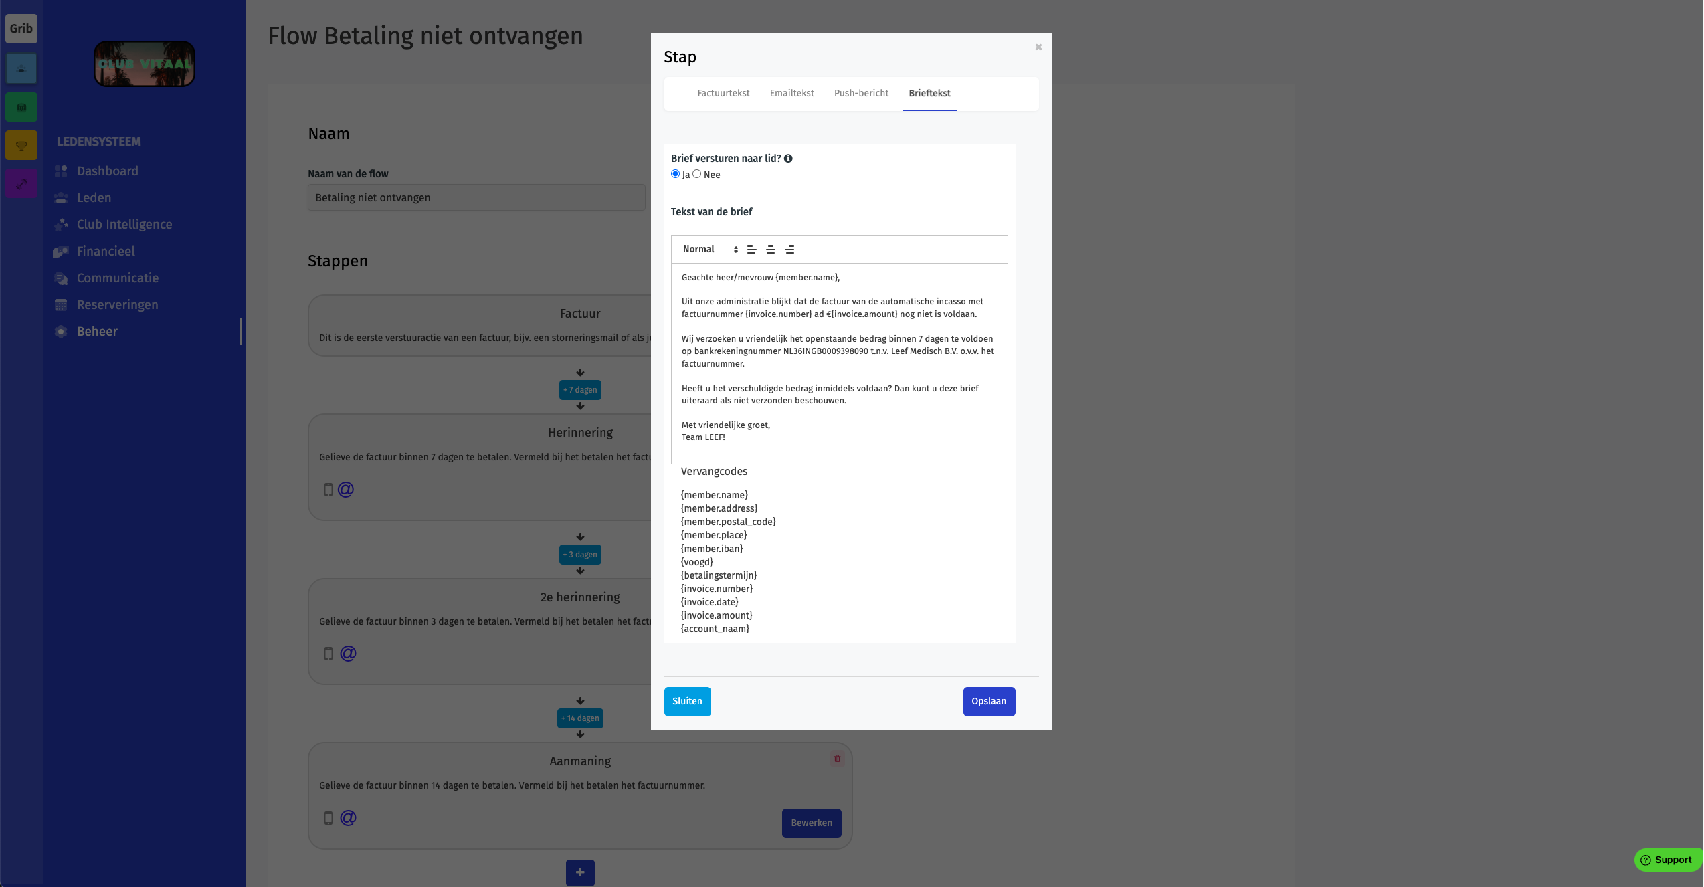Open the Push-bericht tab

pos(861,93)
